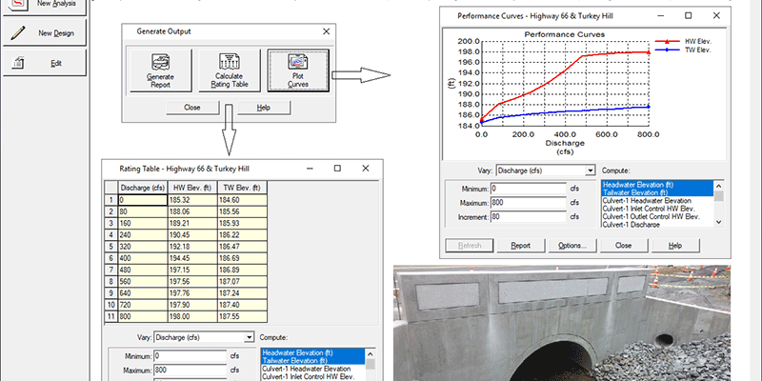Open the Edit button in sidebar

[45, 63]
